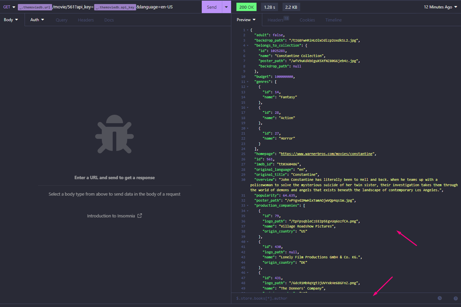Click the origin_country "DE" value

(x=303, y=262)
